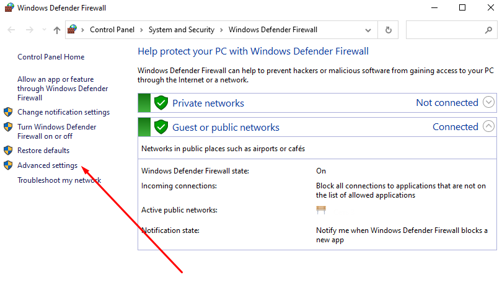Collapse the Guest or public networks section

pos(488,126)
